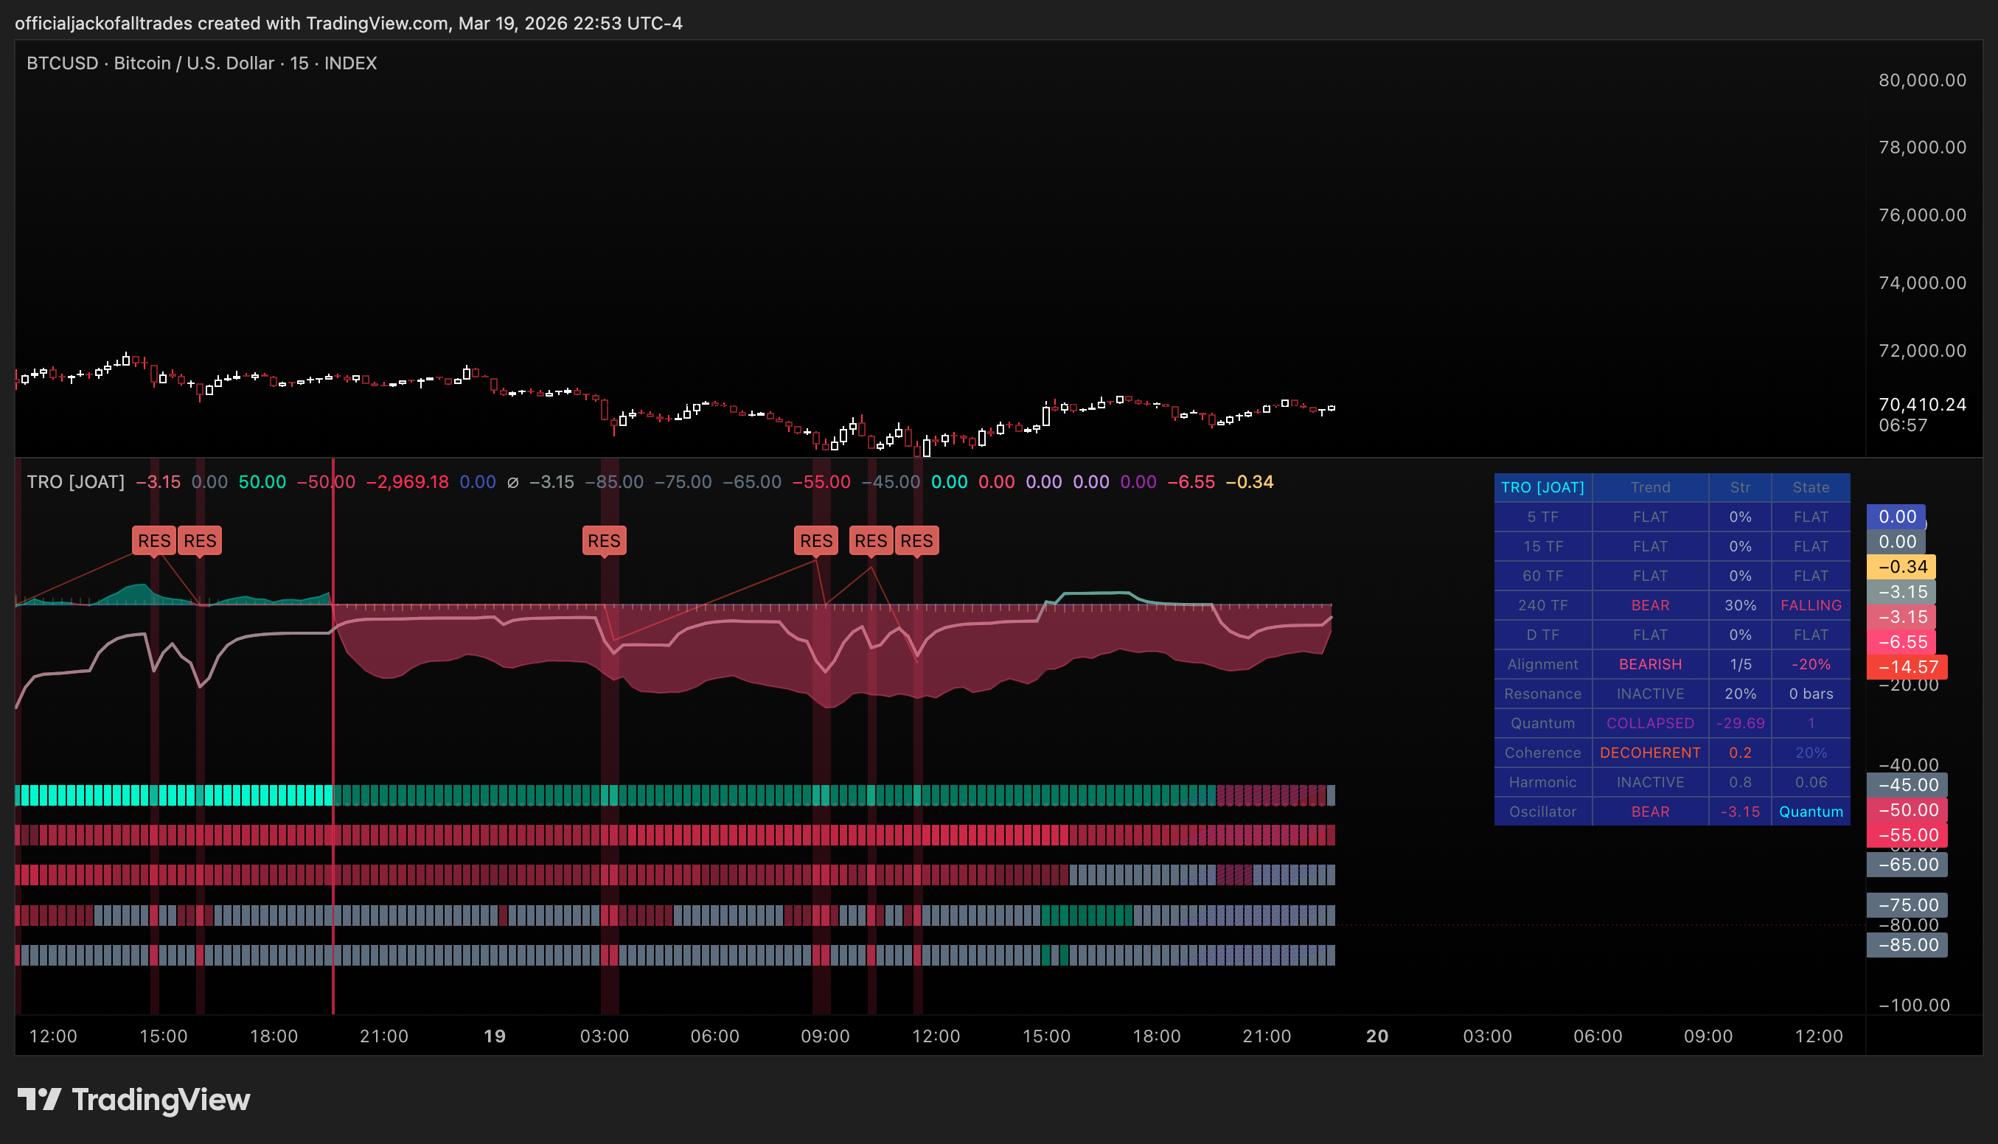
Task: Click the Alignment row label
Action: point(1542,664)
